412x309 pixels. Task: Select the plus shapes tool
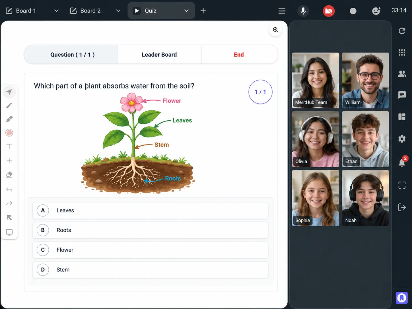(9, 160)
